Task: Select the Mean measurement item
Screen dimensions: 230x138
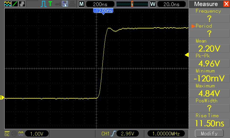Action: click(x=201, y=41)
